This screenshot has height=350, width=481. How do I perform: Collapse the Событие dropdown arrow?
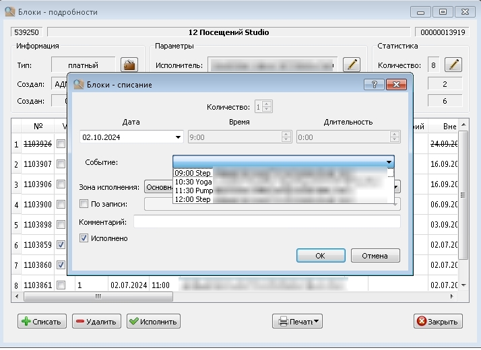click(389, 162)
